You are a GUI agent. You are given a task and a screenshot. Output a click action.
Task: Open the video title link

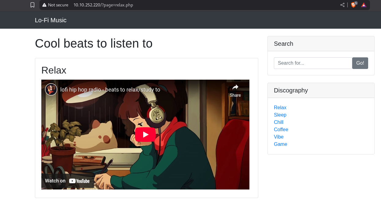[110, 90]
